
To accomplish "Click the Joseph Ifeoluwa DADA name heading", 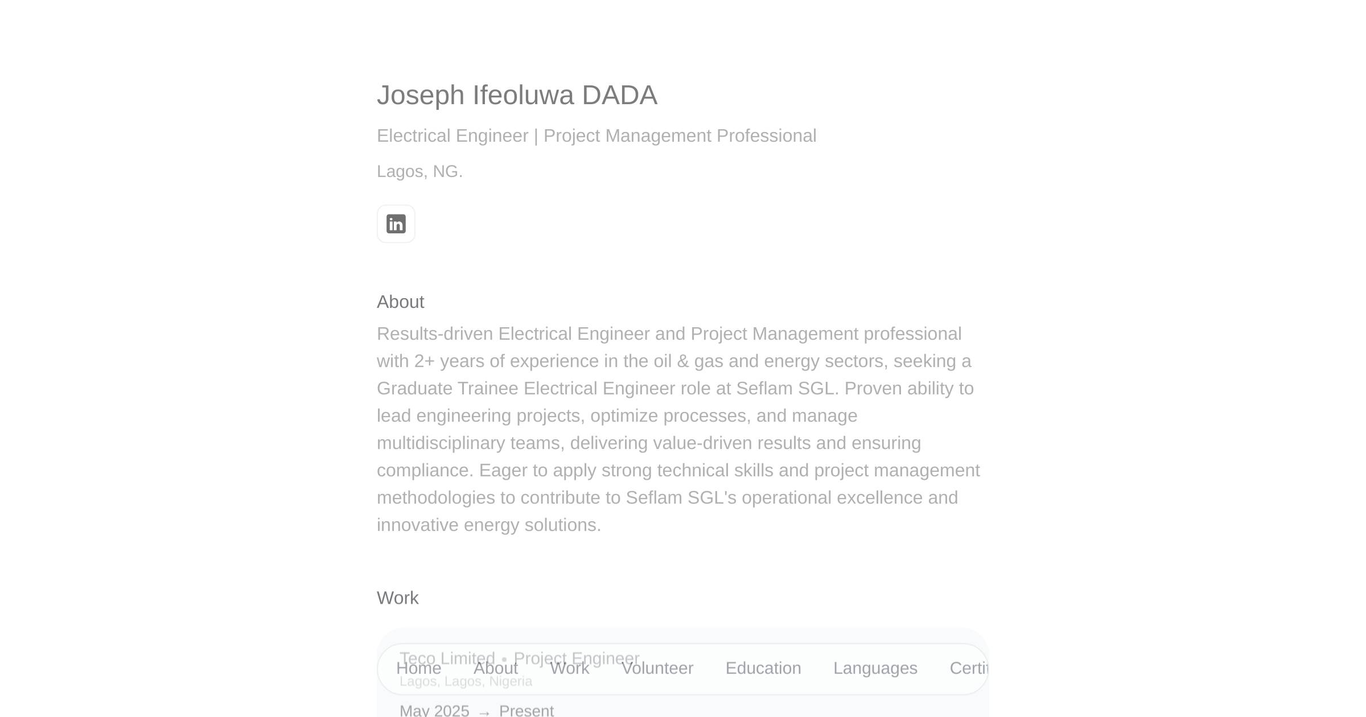I will click(x=517, y=95).
